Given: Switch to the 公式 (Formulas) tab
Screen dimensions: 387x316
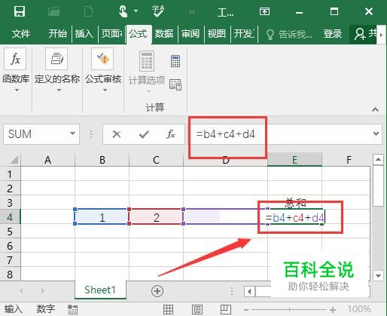Looking at the screenshot, I should click(x=139, y=34).
